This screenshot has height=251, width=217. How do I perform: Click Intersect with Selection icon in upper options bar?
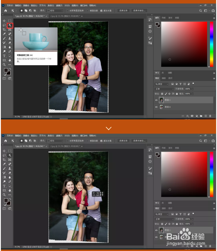click(x=35, y=11)
